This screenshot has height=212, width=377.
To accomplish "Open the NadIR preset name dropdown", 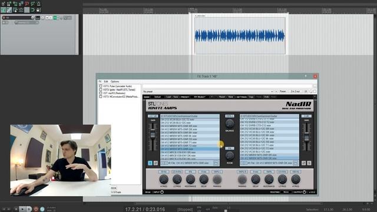I will coord(199,97).
